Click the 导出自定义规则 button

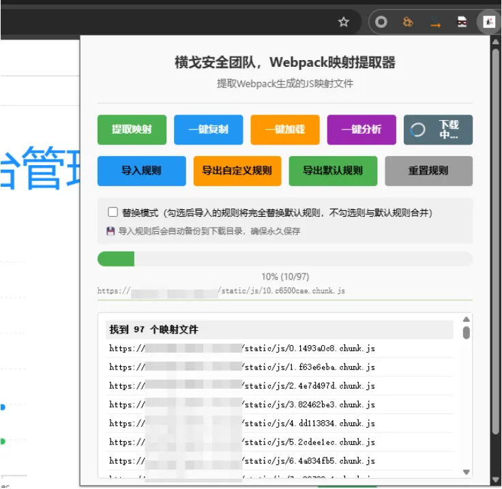[237, 171]
